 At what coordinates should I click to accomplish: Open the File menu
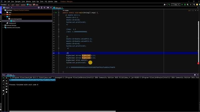coord(5,2)
